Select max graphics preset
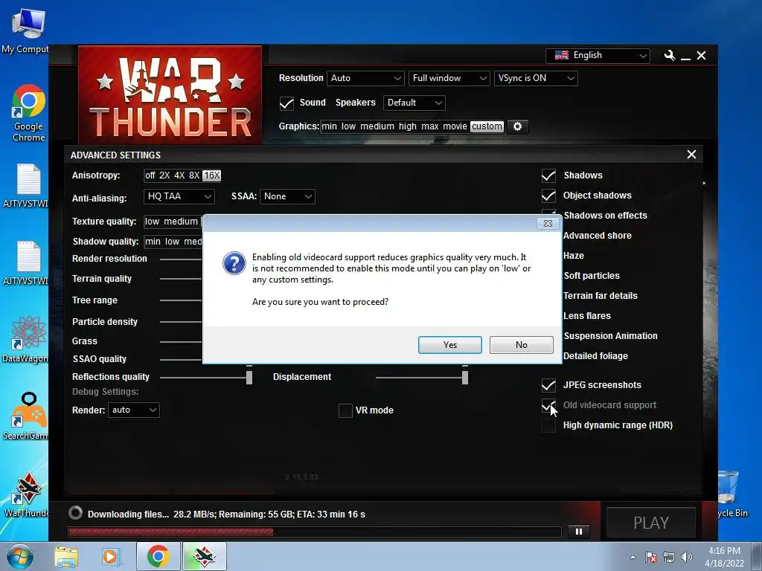Image resolution: width=762 pixels, height=571 pixels. [x=429, y=126]
